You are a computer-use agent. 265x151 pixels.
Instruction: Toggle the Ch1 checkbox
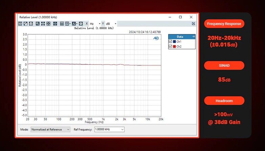(170, 41)
